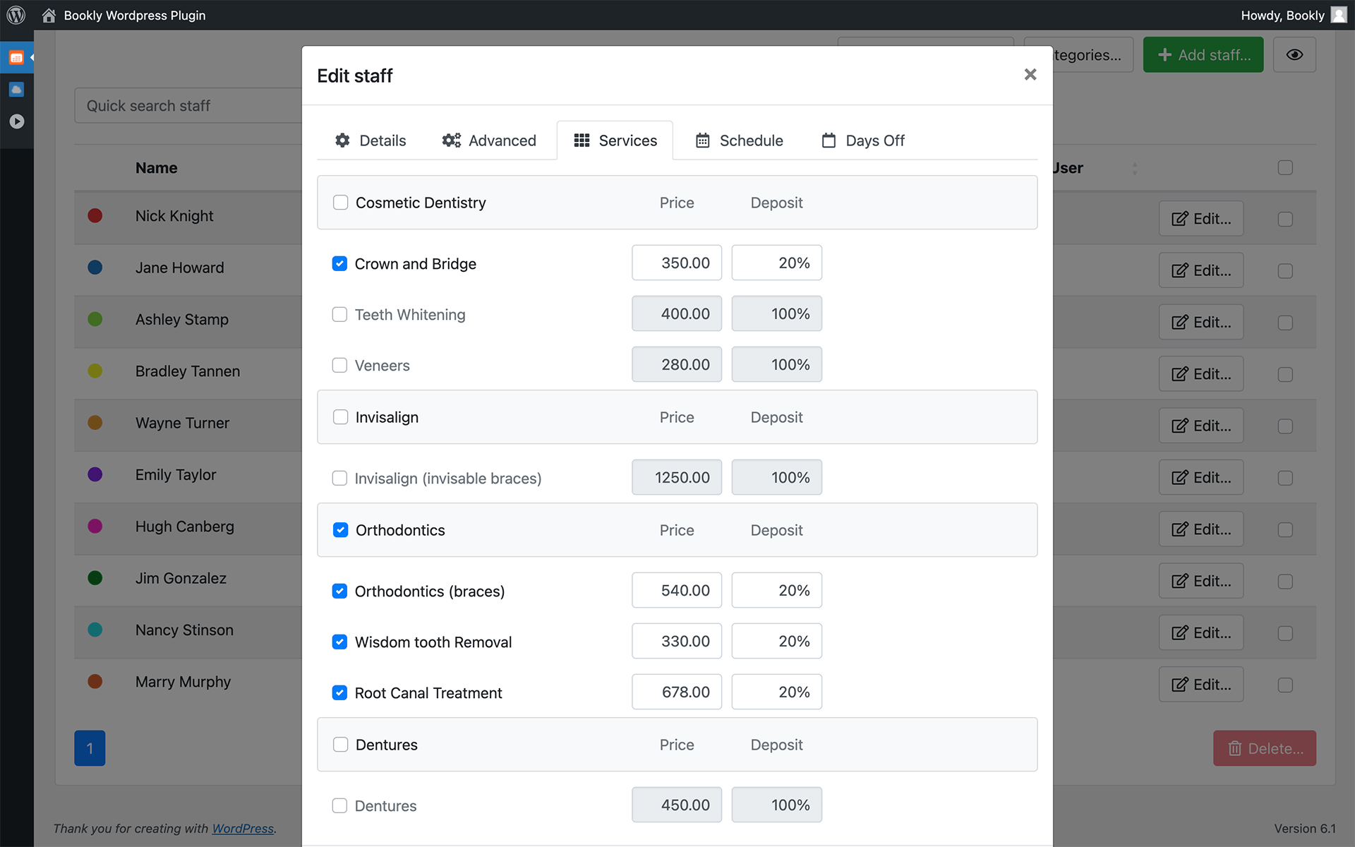Untick Root Canal Treatment service
The image size is (1355, 847).
(339, 693)
